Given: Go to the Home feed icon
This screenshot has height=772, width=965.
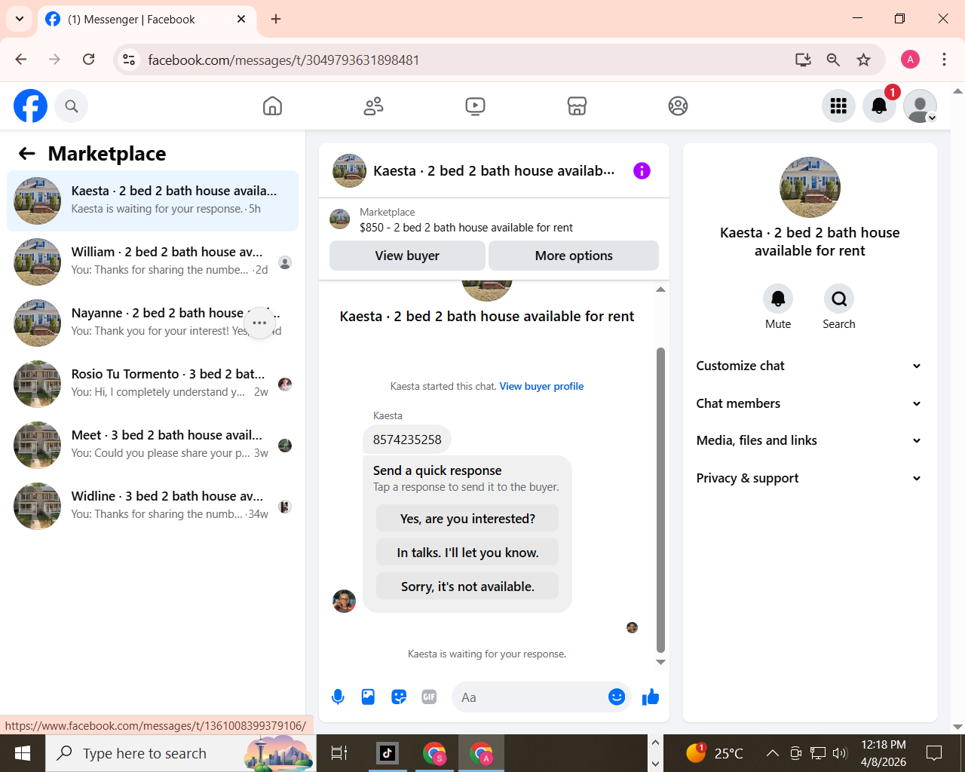Looking at the screenshot, I should point(272,106).
